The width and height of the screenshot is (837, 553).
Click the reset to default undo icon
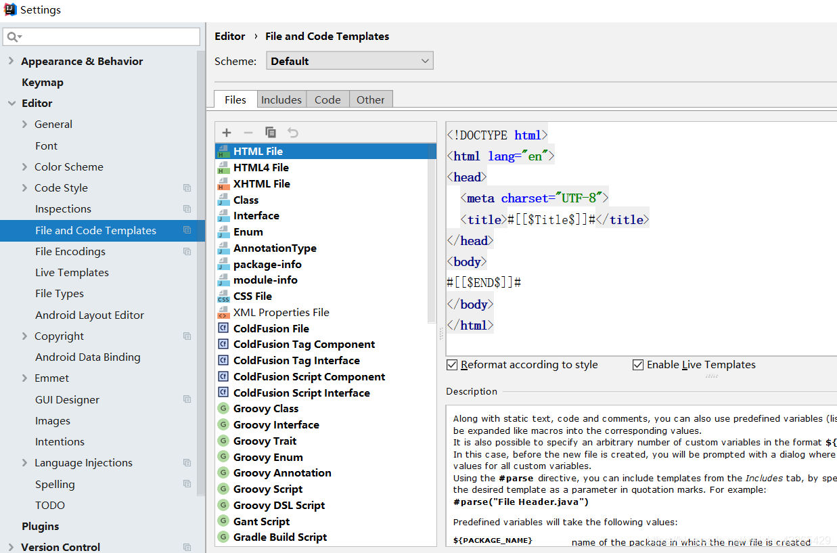[x=292, y=133]
